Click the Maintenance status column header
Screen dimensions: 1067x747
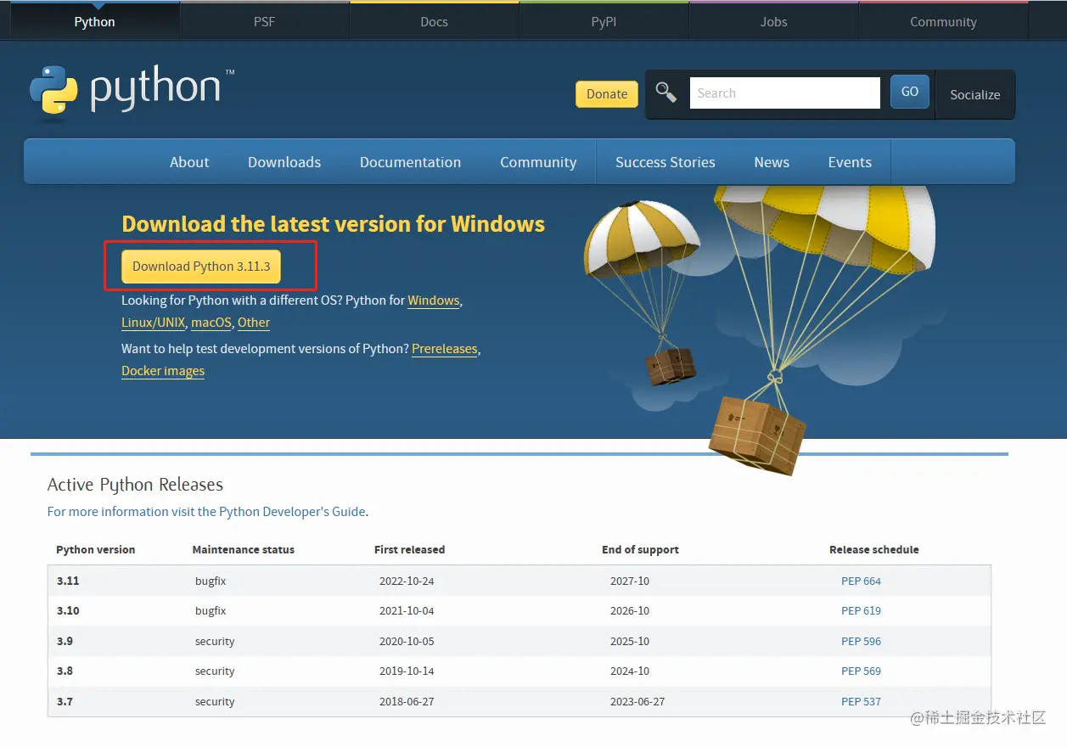coord(244,550)
